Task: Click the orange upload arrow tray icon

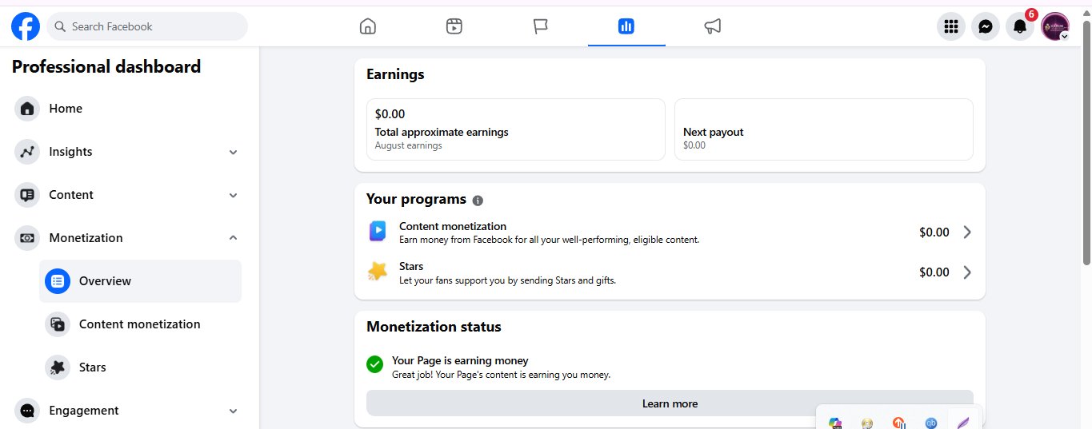Action: click(899, 423)
